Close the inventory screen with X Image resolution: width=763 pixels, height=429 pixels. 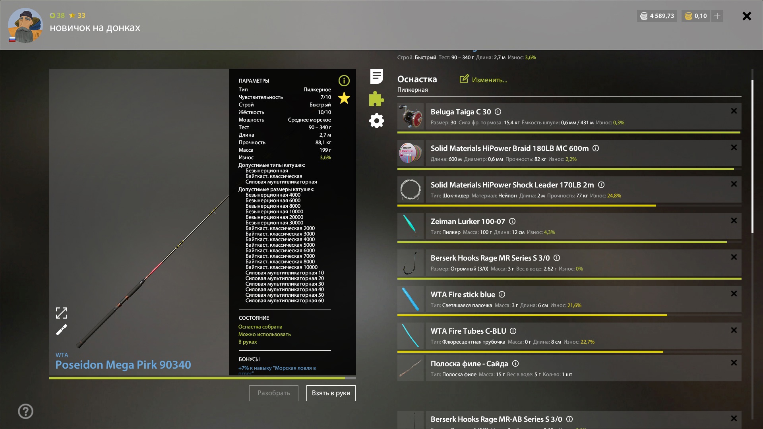(747, 16)
